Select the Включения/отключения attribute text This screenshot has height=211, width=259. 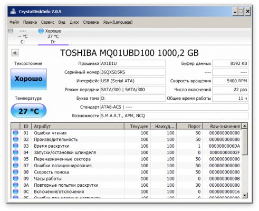[x=59, y=191]
